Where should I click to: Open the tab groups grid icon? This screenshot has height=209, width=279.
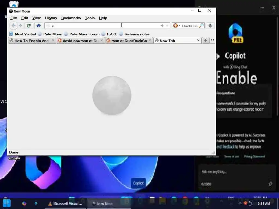tap(213, 40)
